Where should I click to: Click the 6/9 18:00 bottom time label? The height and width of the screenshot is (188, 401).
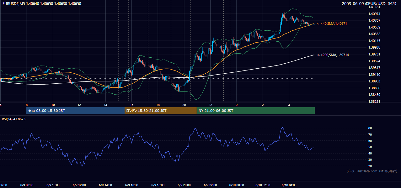pyautogui.click(x=158, y=185)
